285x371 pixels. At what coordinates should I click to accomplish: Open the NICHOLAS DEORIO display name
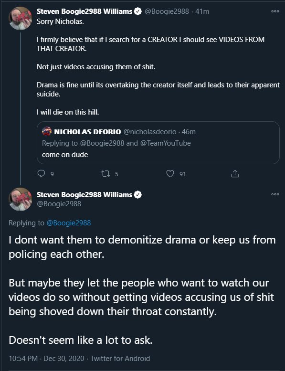coord(87,132)
